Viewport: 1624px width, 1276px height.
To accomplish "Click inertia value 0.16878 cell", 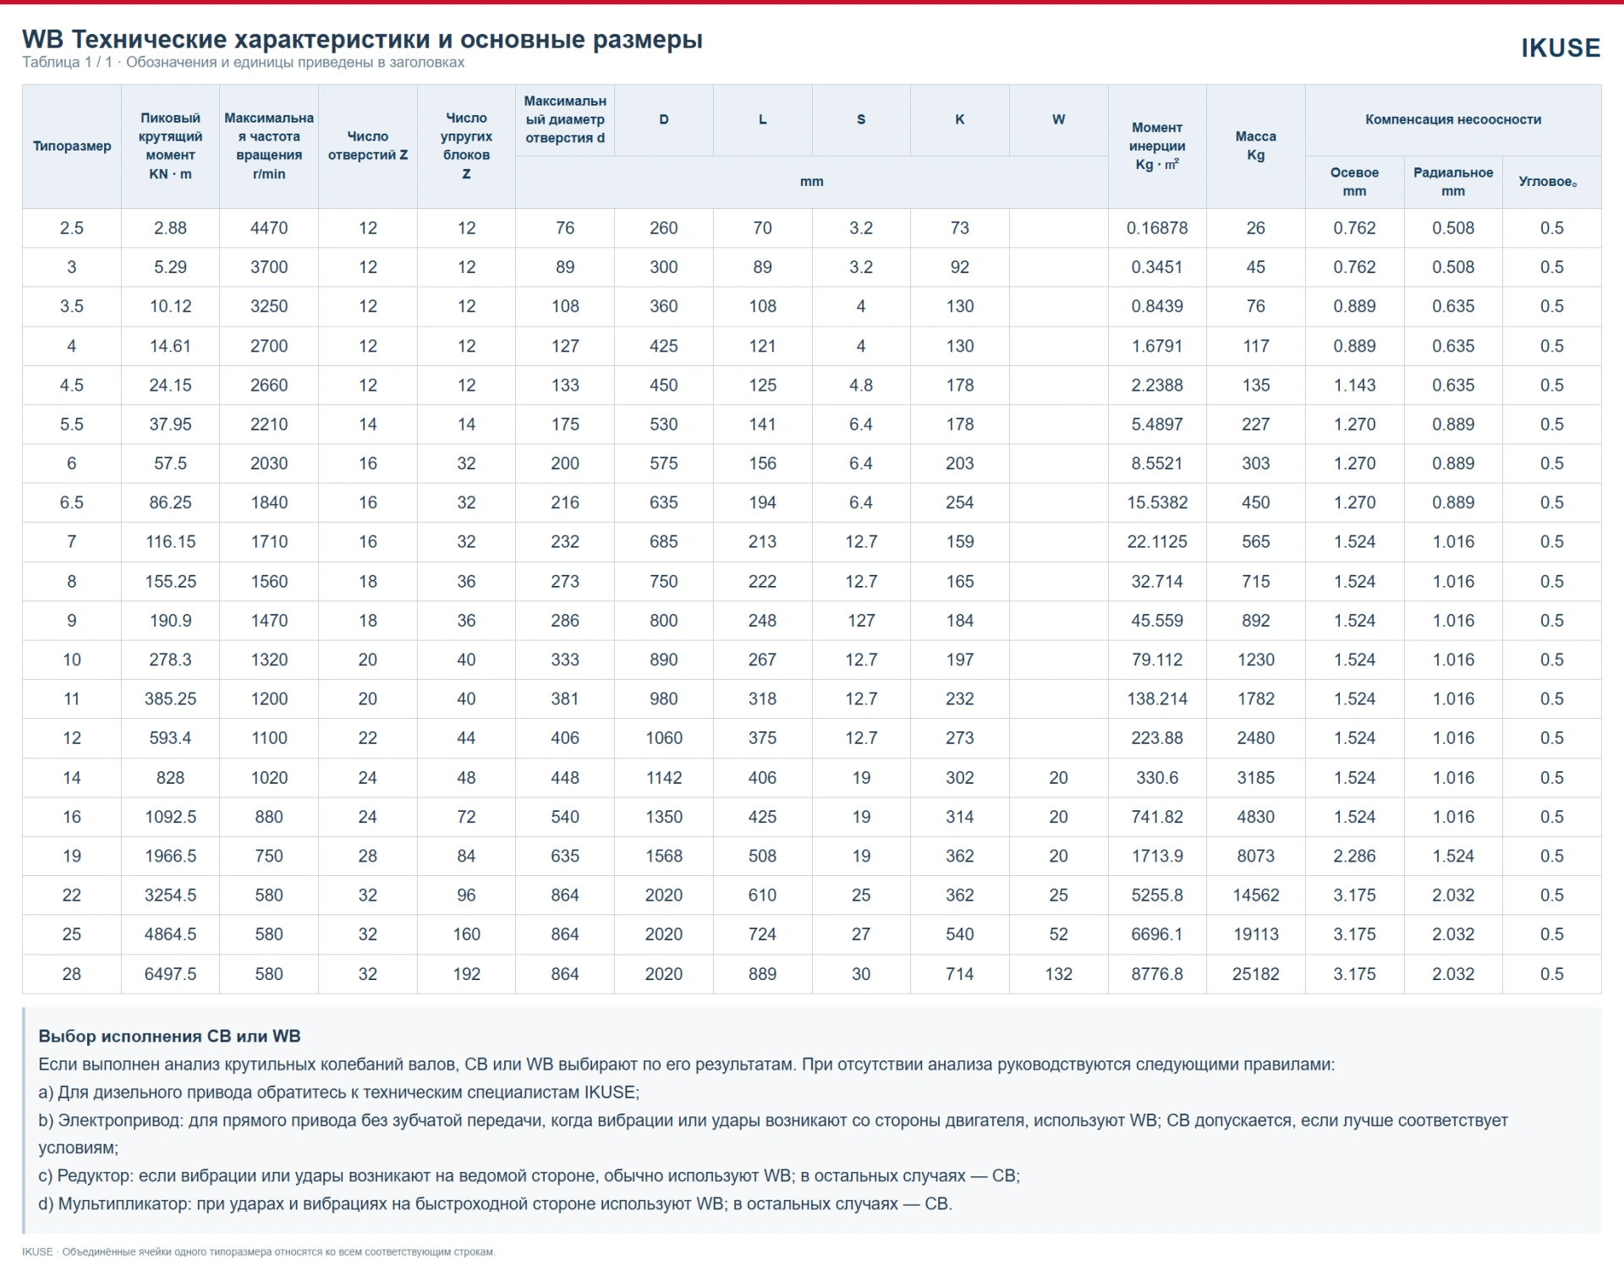I will pos(1157,228).
